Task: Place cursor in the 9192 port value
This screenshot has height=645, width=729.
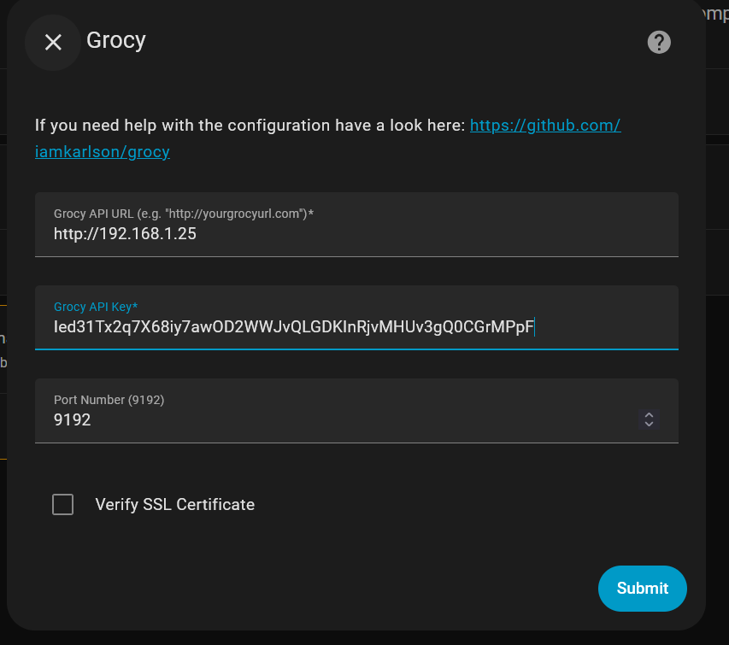Action: 73,419
